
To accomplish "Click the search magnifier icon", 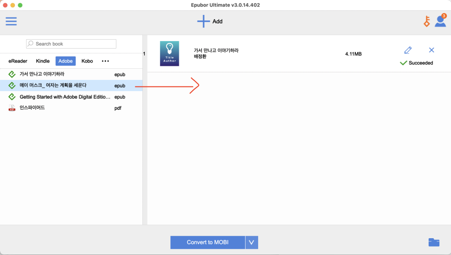I will [x=30, y=44].
